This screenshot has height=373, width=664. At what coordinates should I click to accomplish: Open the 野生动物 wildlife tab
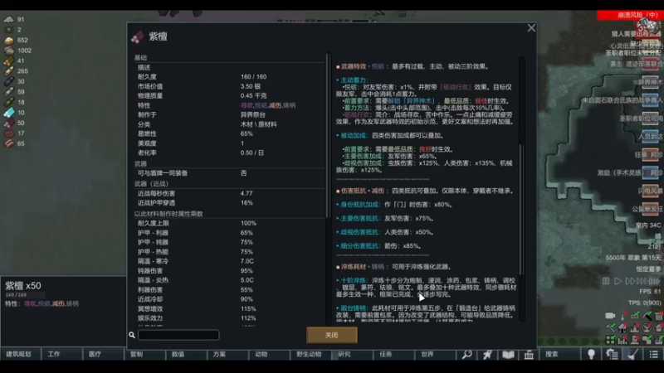click(310, 354)
